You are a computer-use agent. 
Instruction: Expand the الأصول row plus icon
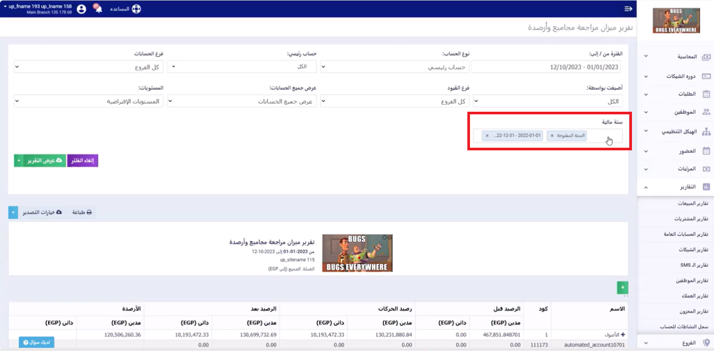pyautogui.click(x=623, y=335)
